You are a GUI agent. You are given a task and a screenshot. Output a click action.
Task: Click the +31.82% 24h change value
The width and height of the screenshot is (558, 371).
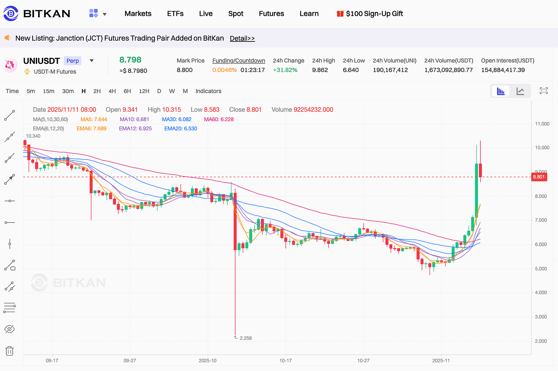coord(285,70)
